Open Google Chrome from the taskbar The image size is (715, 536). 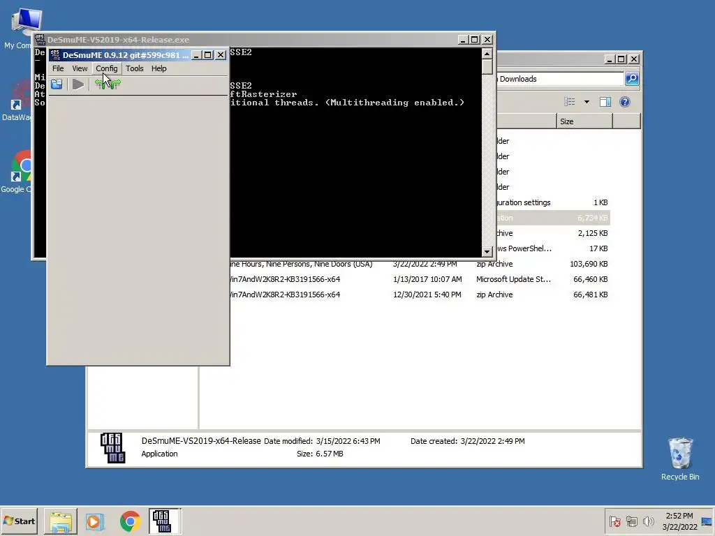click(131, 521)
